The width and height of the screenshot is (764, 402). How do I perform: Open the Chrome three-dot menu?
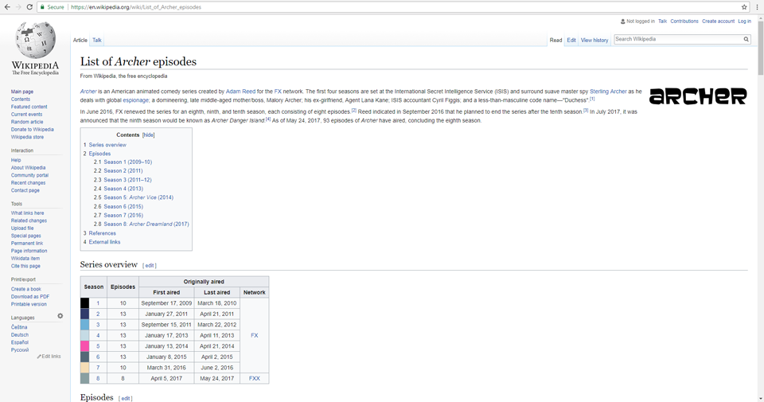click(x=757, y=7)
